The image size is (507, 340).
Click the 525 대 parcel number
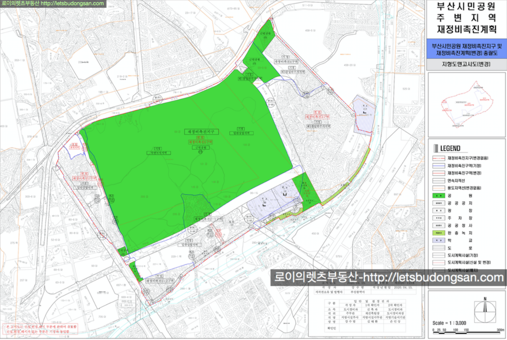coord(406,89)
